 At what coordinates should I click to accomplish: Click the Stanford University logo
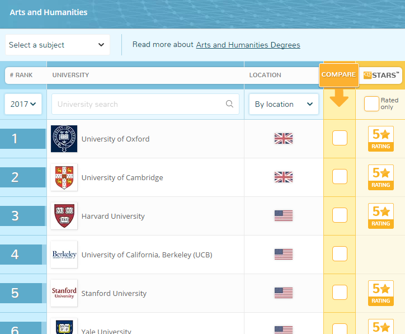(64, 293)
